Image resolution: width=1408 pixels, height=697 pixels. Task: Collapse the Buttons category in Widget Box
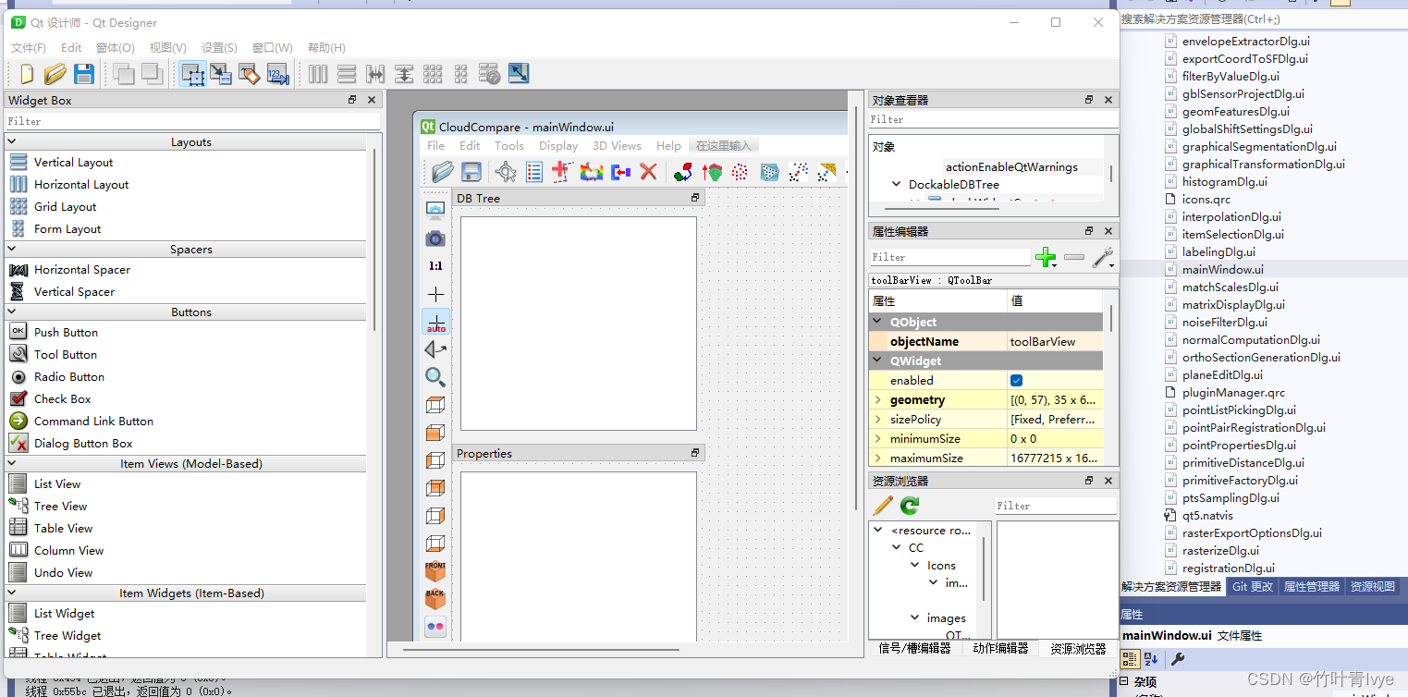pos(12,312)
